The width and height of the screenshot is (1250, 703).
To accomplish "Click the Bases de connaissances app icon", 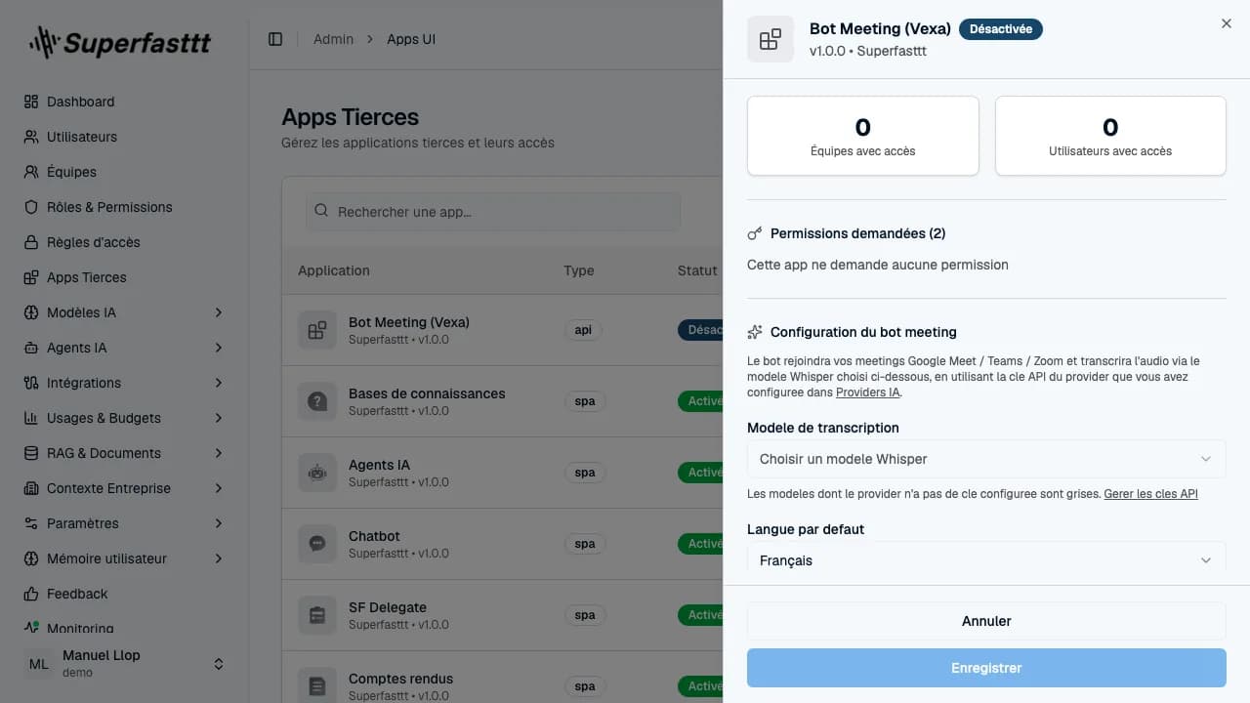I will tap(317, 401).
